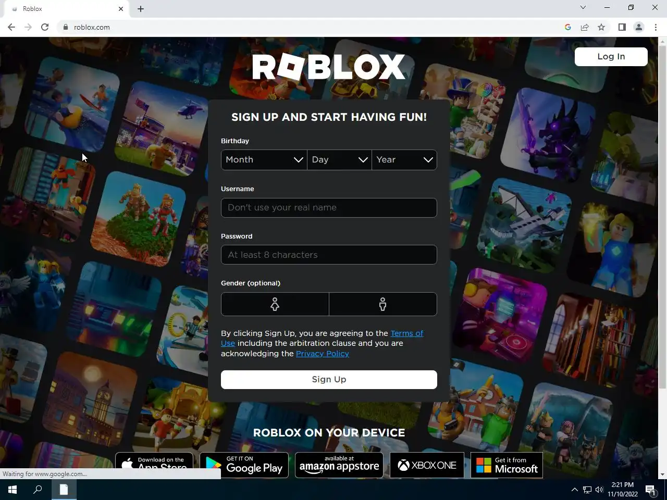This screenshot has height=500, width=667.
Task: Open the App Store download badge
Action: (154, 461)
